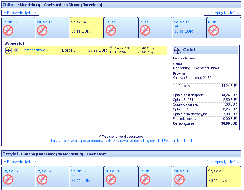Select the return So, sie 17 tab
244x190 pixels.
pos(87,176)
